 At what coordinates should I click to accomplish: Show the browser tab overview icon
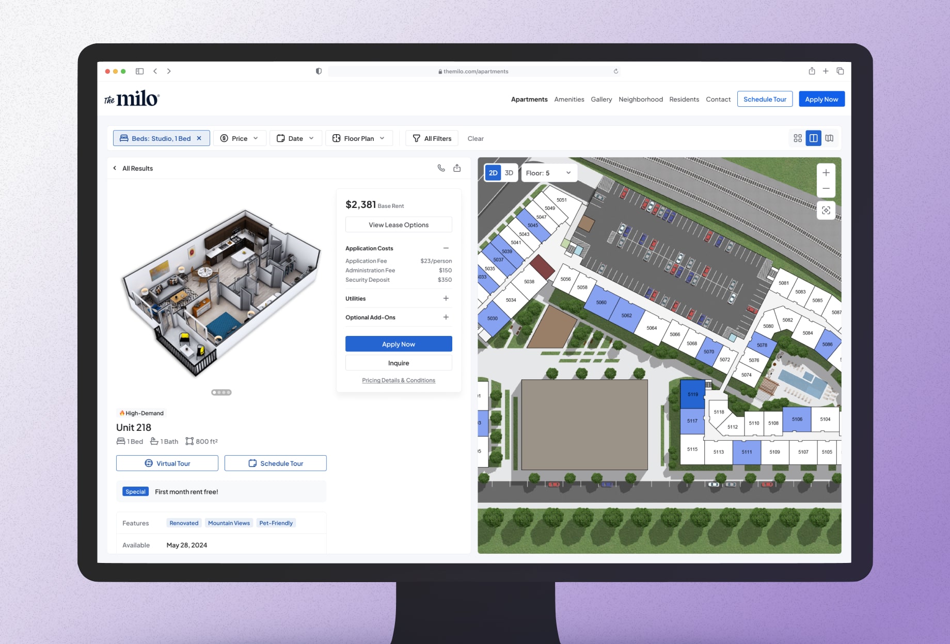tap(840, 71)
